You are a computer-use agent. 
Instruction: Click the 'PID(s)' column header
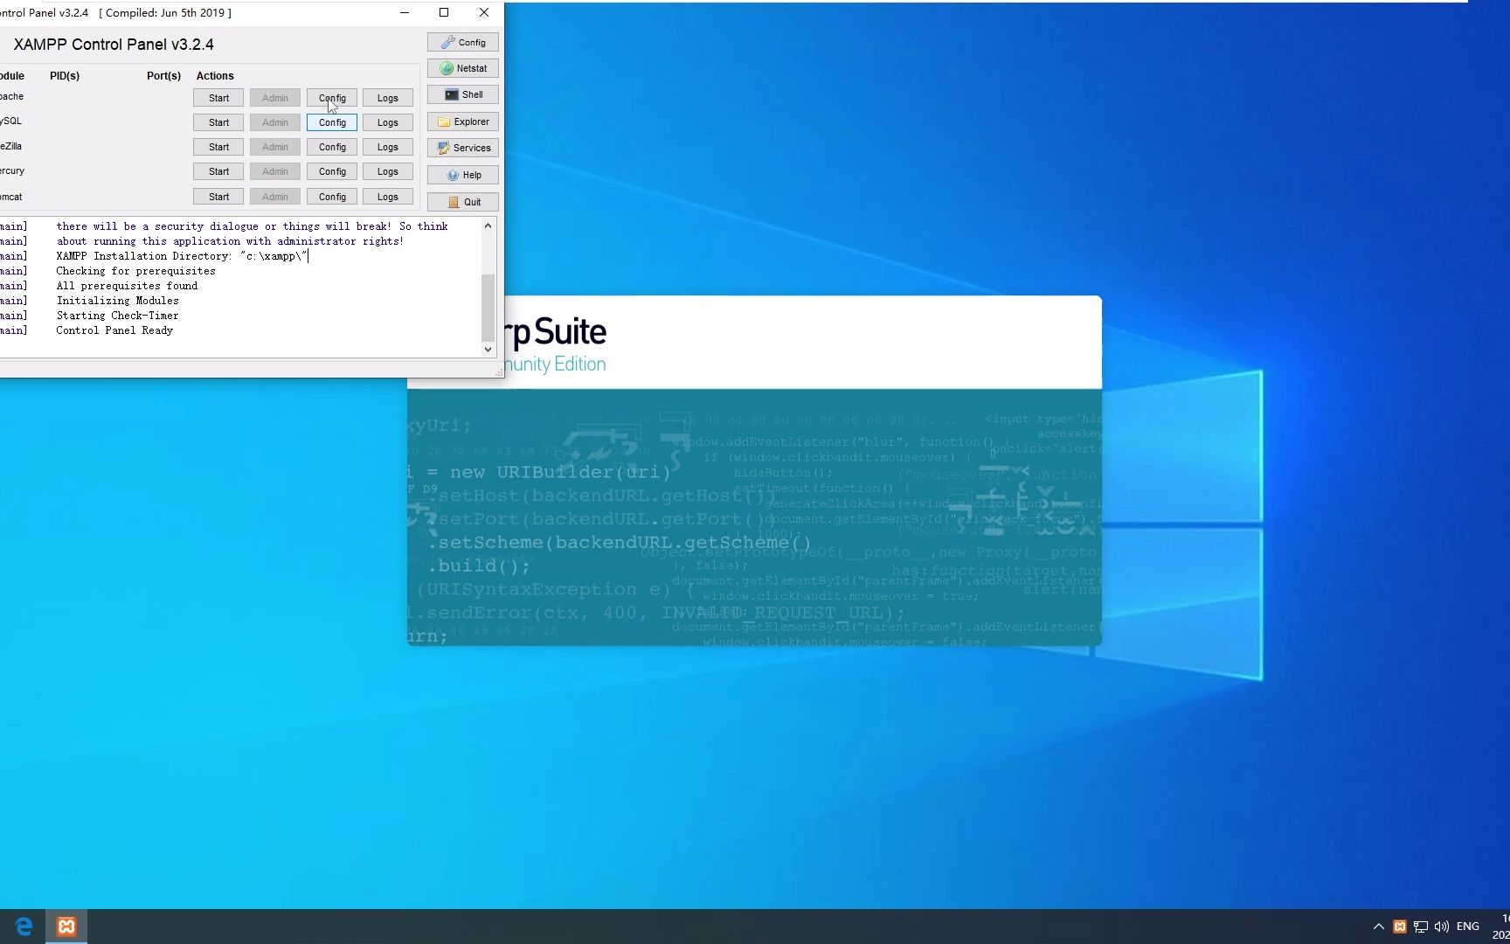(65, 76)
